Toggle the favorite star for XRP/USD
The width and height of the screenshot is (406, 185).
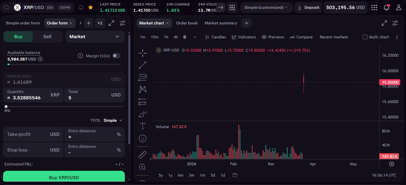pos(90,7)
